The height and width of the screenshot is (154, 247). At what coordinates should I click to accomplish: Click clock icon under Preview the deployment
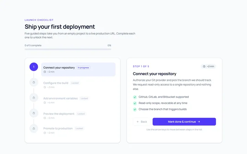point(45,118)
